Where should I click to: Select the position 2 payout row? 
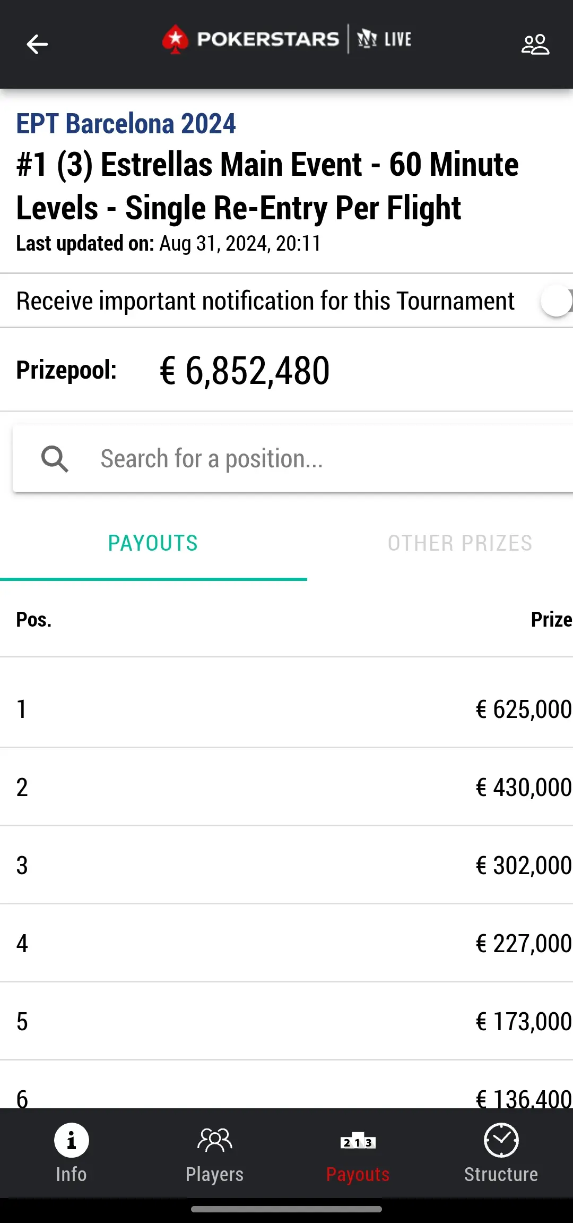[x=286, y=787]
